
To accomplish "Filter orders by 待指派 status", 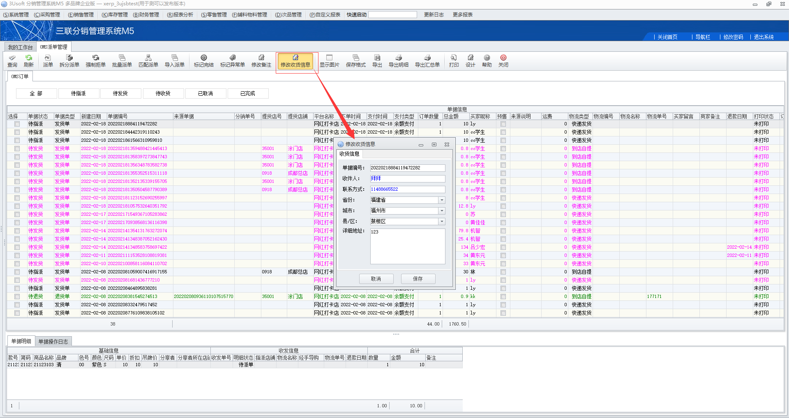I will 78,94.
